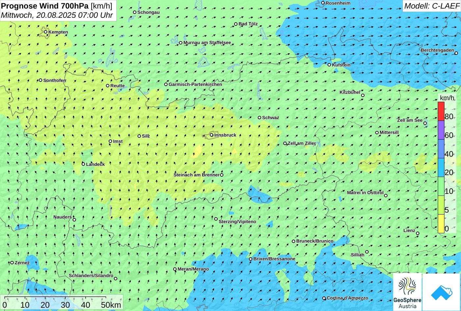This screenshot has width=461, height=311.
Task: Click the 'Garmisch-Partenkirchen' label
Action: [x=195, y=84]
